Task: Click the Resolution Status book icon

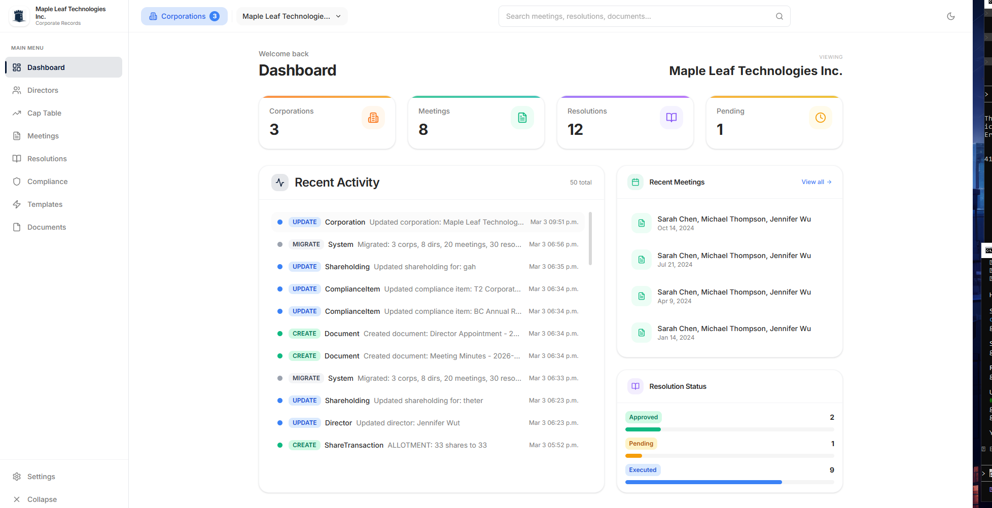Action: tap(635, 386)
